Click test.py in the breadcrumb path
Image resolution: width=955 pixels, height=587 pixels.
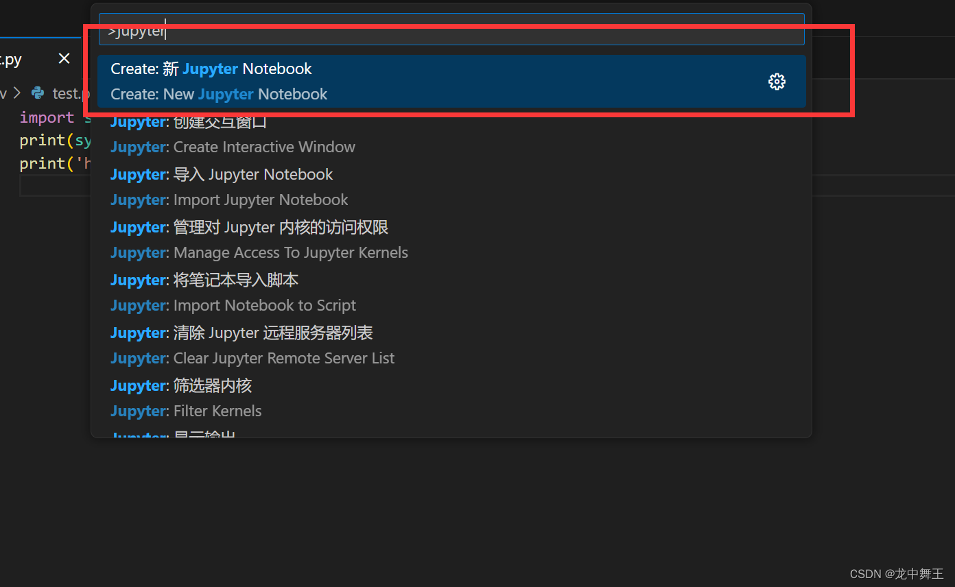[x=71, y=93]
